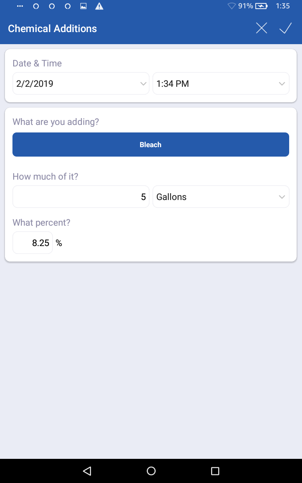The width and height of the screenshot is (302, 483).
Task: Expand the 1:34 PM time dropdown
Action: tap(221, 83)
